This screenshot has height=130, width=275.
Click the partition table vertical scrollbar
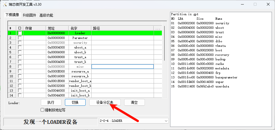tap(164, 43)
